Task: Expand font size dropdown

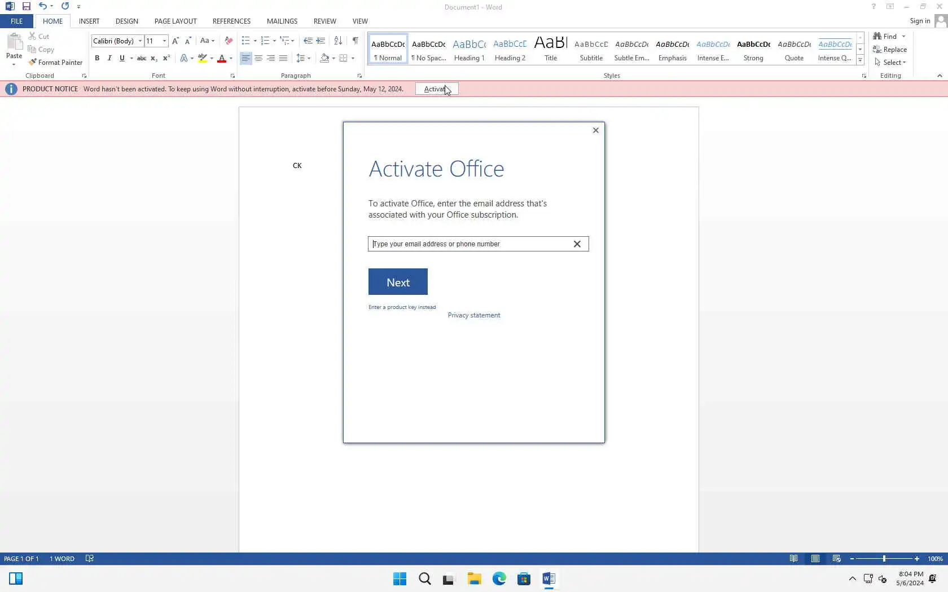Action: [x=164, y=41]
